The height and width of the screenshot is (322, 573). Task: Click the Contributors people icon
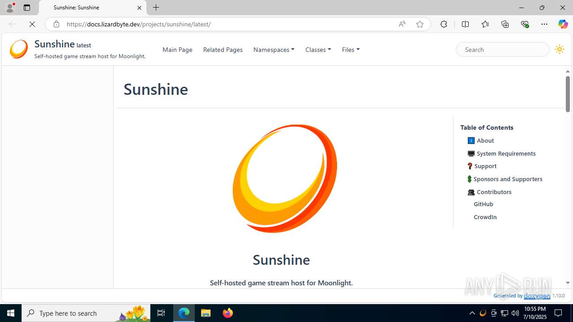(471, 192)
